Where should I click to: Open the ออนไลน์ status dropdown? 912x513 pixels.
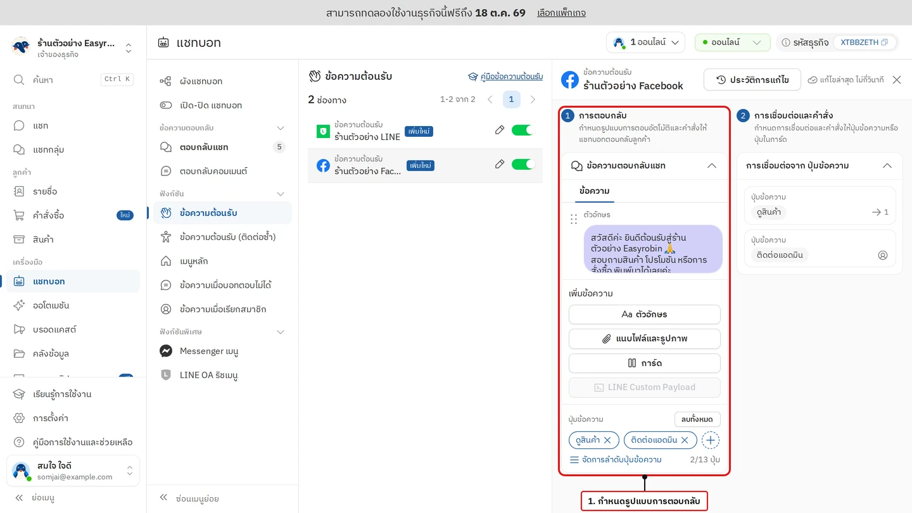click(733, 42)
